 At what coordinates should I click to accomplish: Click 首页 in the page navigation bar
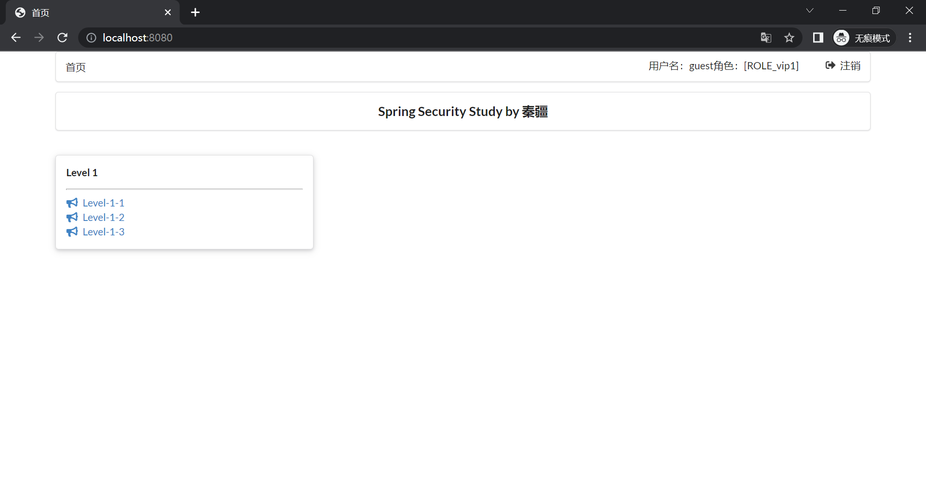click(x=76, y=67)
